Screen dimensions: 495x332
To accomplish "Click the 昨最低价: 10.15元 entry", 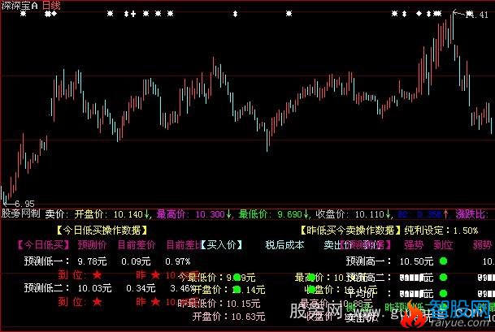I will (x=219, y=304).
